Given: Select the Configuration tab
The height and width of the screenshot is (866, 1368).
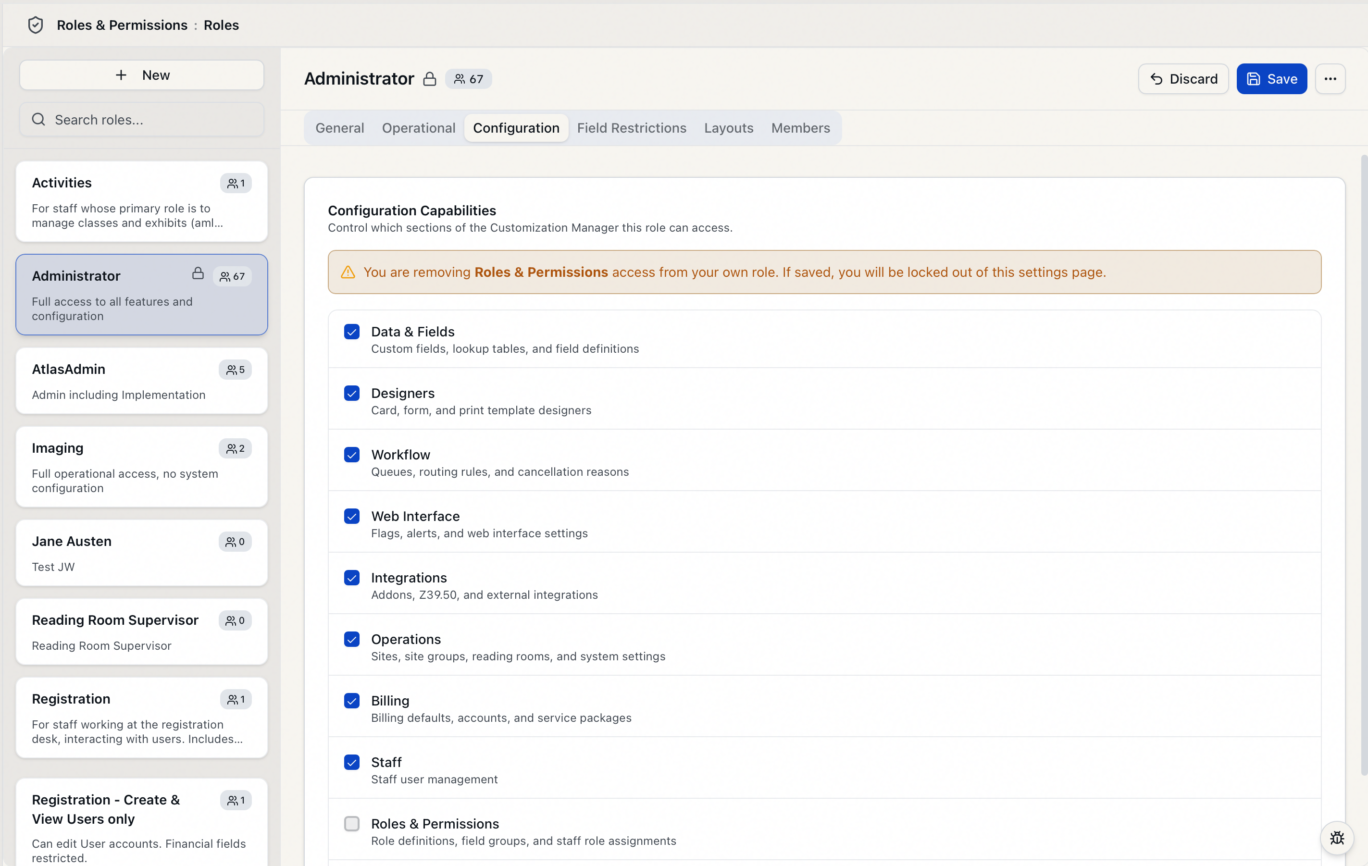Looking at the screenshot, I should (x=516, y=128).
